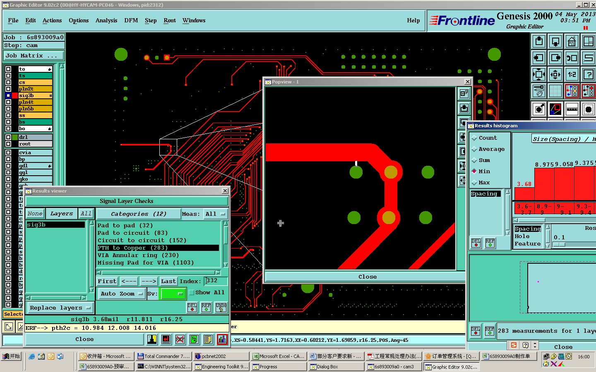596x372 pixels.
Task: Select 'Pad to circuit (83)' category
Action: (x=132, y=233)
